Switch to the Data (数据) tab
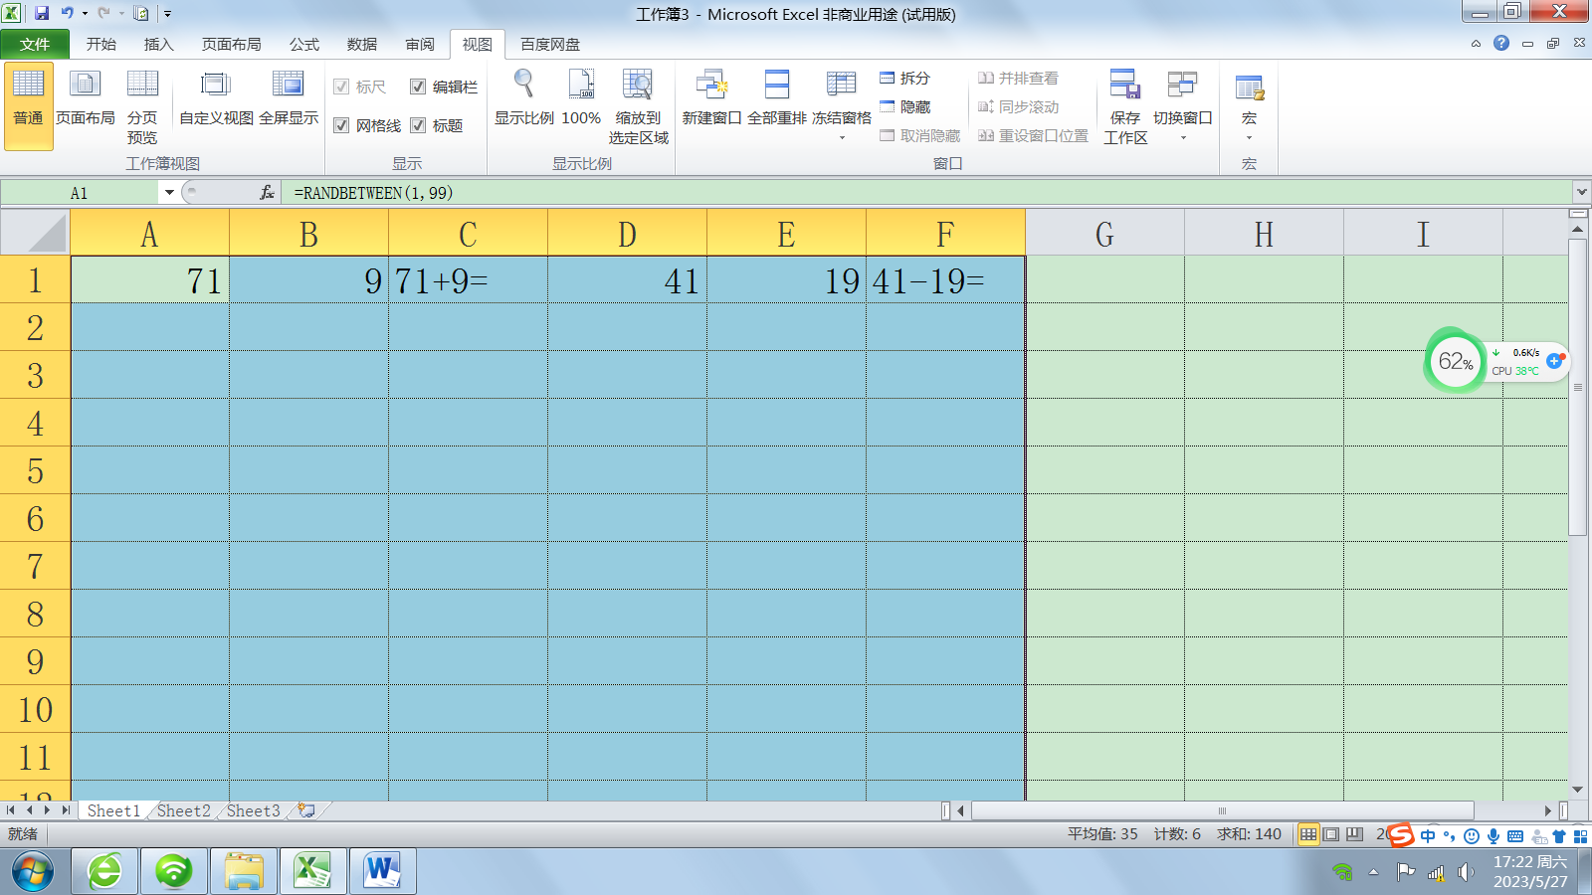This screenshot has height=895, width=1592. coord(361,44)
